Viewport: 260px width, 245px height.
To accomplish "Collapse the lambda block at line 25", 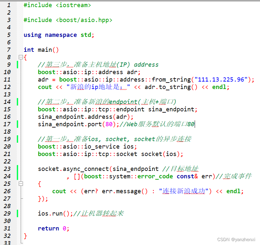I will [21, 184].
